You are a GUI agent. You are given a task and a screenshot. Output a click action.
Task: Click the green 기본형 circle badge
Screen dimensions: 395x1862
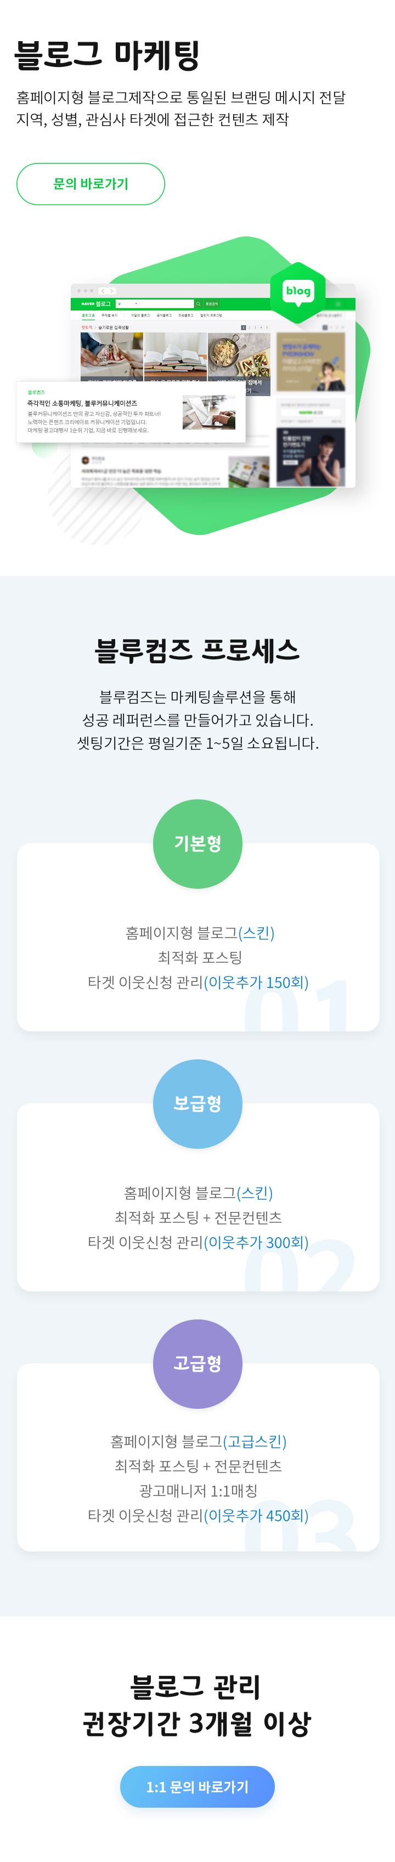point(198,844)
